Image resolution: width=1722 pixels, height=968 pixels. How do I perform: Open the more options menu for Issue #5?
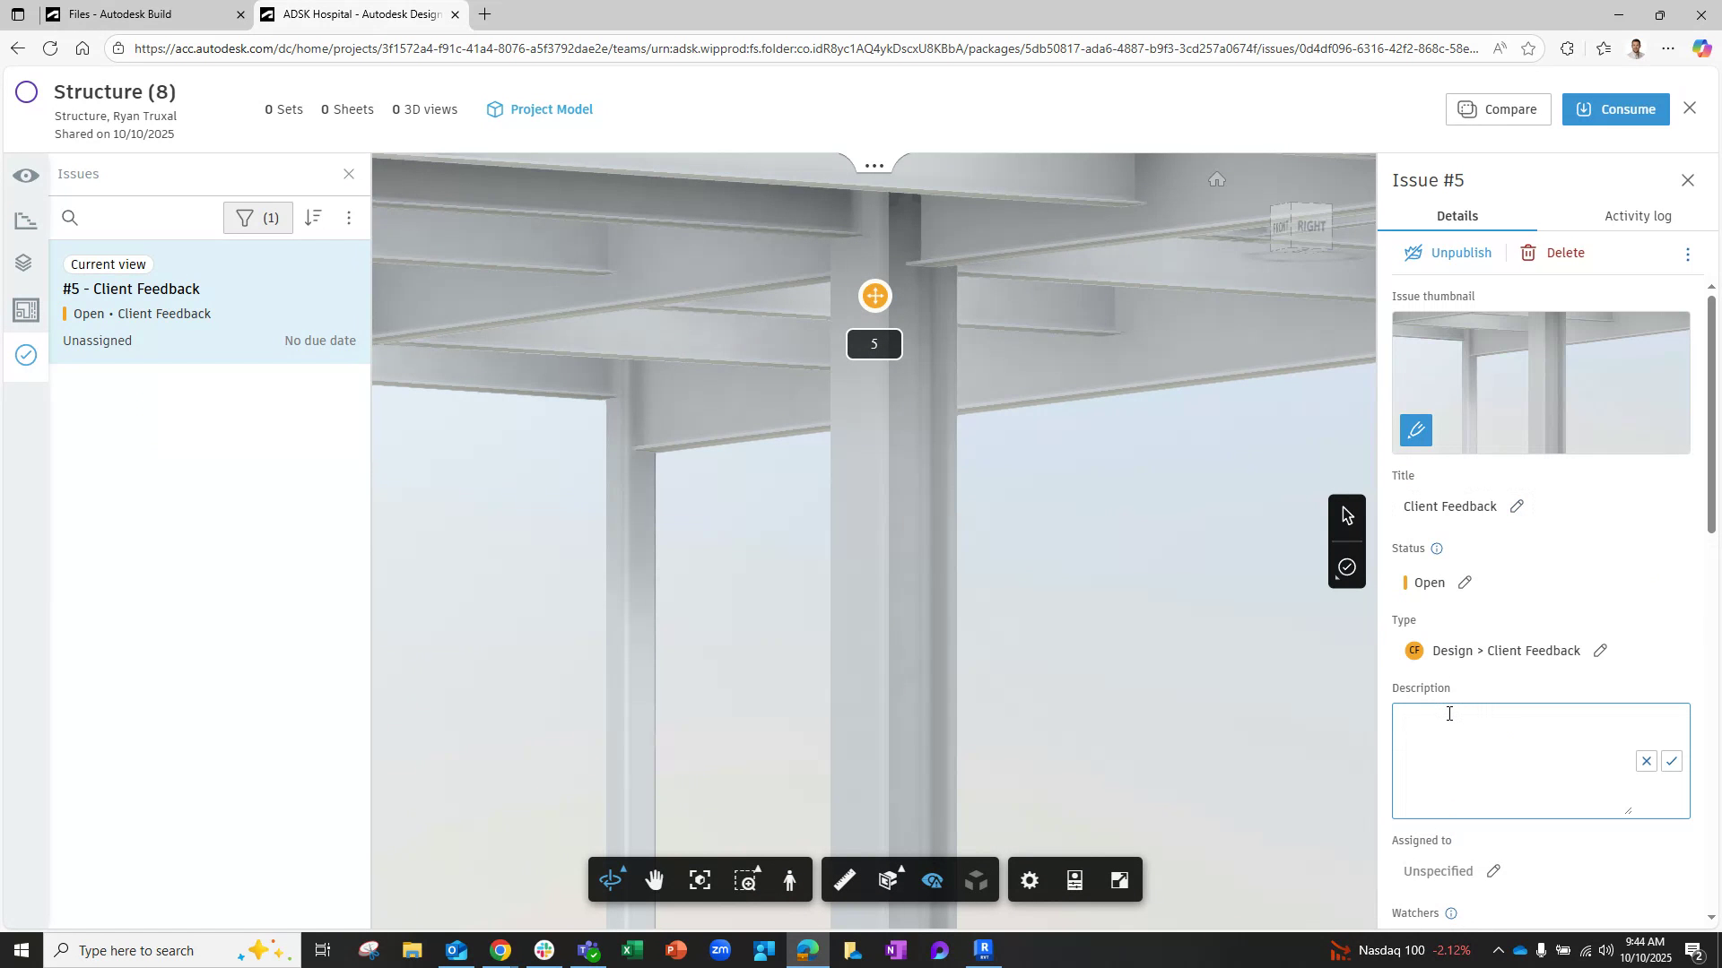pos(1687,254)
